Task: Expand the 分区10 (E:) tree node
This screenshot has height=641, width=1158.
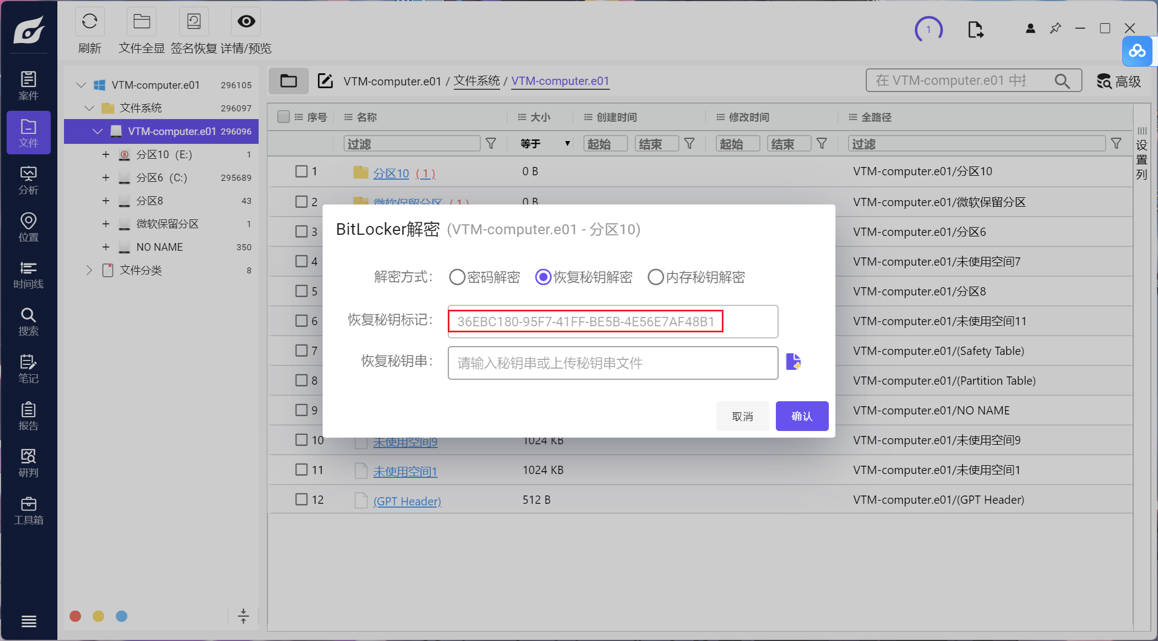Action: click(x=105, y=154)
